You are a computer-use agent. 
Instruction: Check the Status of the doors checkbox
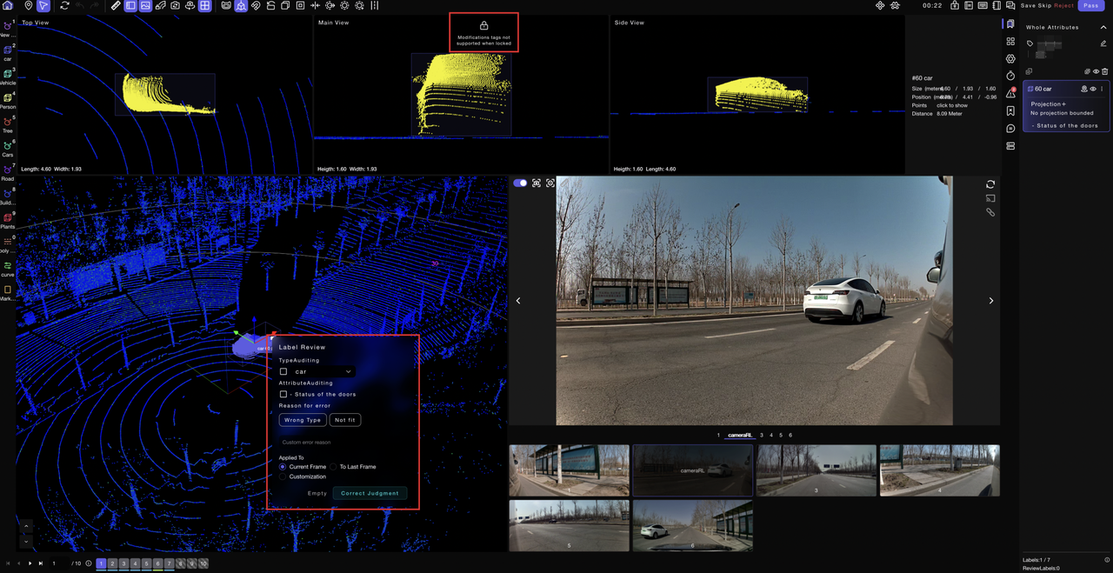pyautogui.click(x=283, y=395)
